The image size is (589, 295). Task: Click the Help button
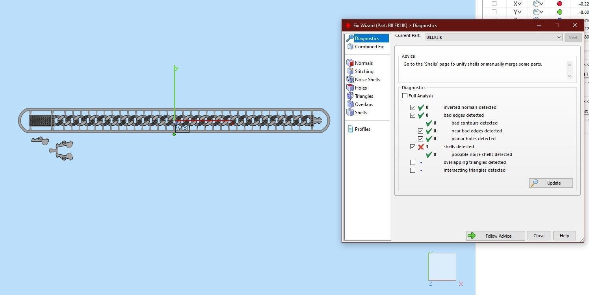pos(564,236)
